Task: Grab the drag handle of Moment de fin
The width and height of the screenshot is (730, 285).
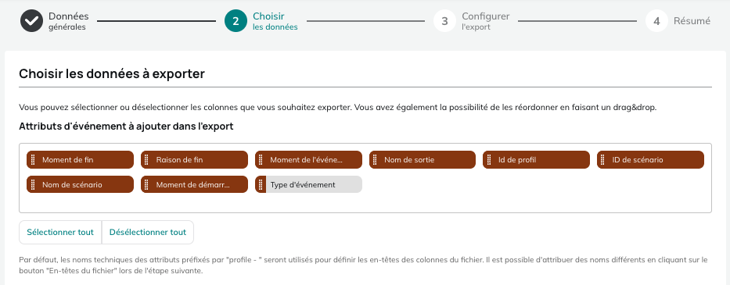Action: [x=33, y=159]
